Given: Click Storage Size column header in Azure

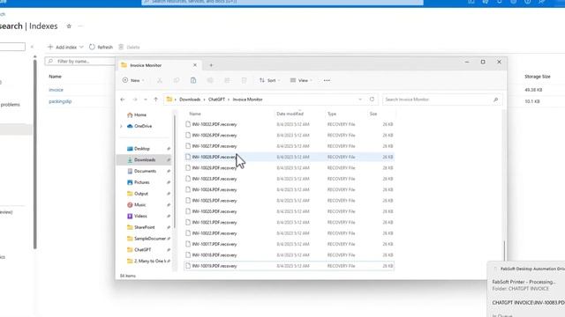Looking at the screenshot, I should [538, 77].
